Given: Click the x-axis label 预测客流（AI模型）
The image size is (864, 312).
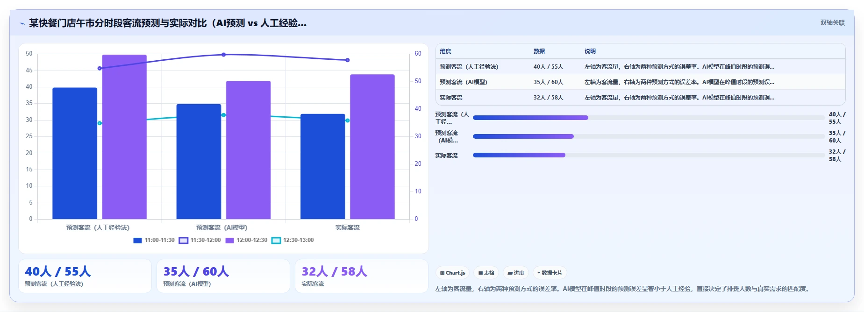Looking at the screenshot, I should [x=221, y=228].
